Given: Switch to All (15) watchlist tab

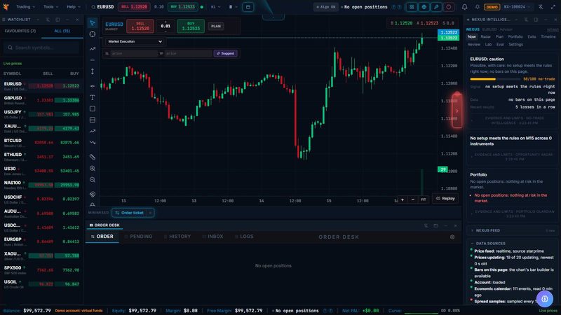Looking at the screenshot, I should coord(62,31).
